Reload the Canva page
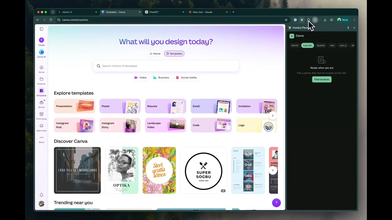This screenshot has height=220, width=392. coord(51,20)
